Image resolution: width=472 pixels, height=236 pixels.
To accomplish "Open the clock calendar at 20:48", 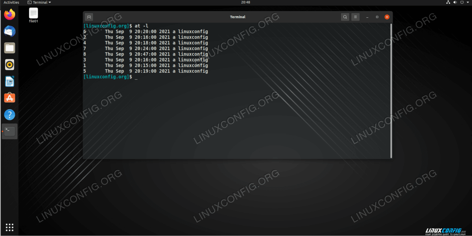I will point(246,2).
